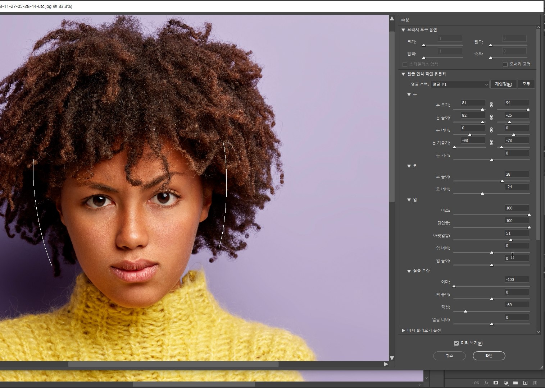The width and height of the screenshot is (545, 388).
Task: Click the 모두 button
Action: [x=526, y=84]
